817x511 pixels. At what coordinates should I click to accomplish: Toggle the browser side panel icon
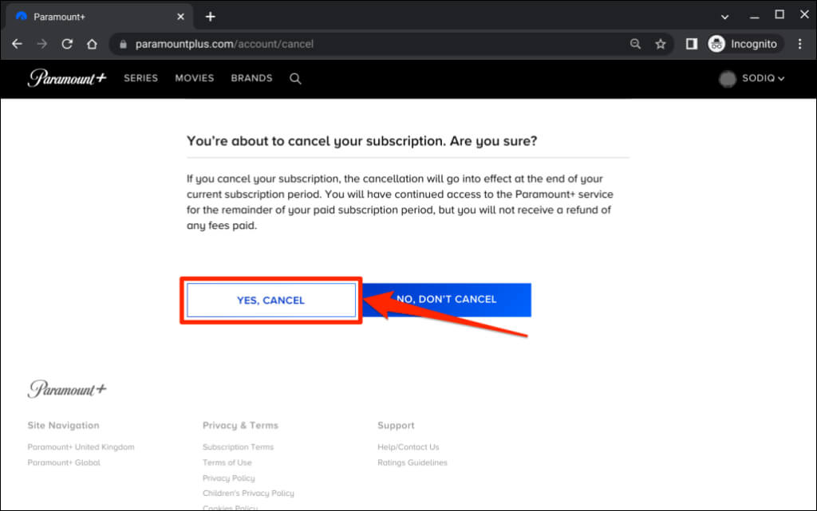pos(691,44)
